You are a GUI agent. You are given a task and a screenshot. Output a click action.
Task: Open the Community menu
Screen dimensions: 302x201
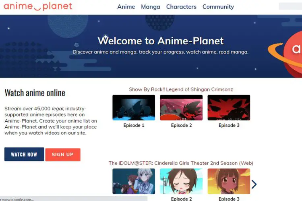pos(218,7)
